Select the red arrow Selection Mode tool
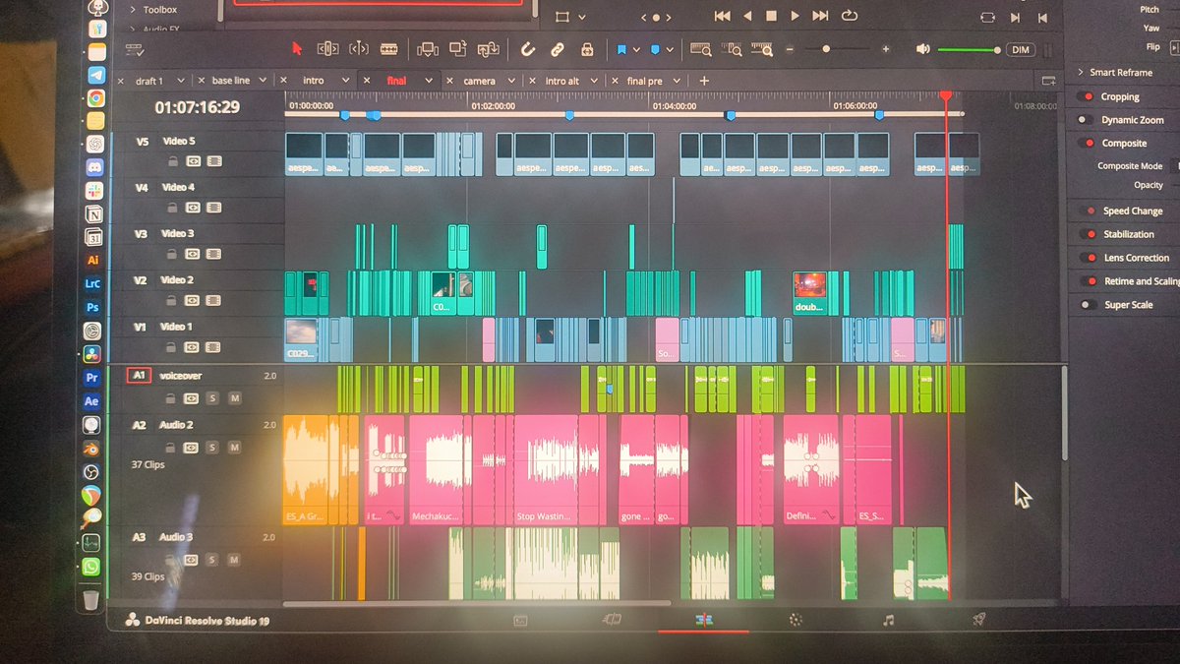The width and height of the screenshot is (1180, 664). 299,48
